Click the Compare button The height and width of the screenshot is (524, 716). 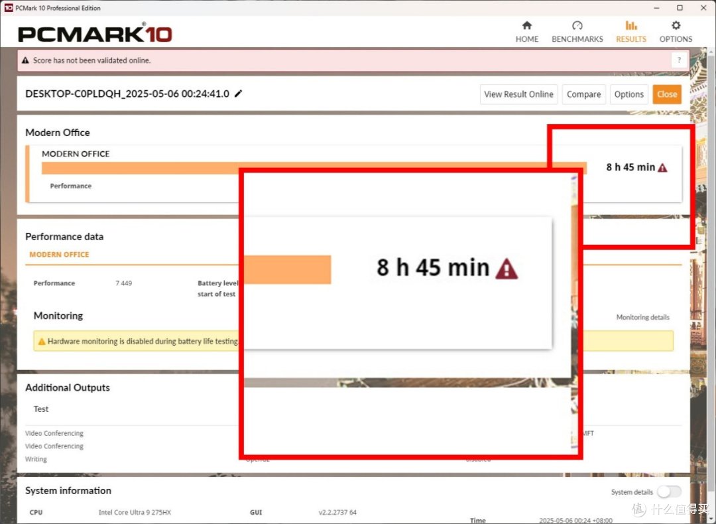(583, 94)
